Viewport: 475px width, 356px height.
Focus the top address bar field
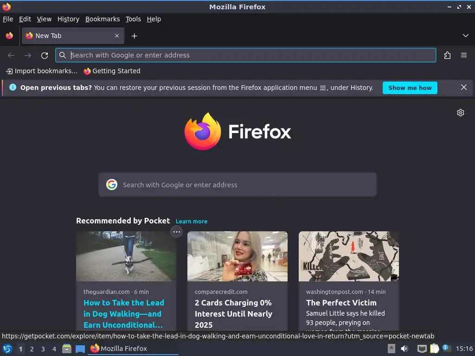point(246,55)
